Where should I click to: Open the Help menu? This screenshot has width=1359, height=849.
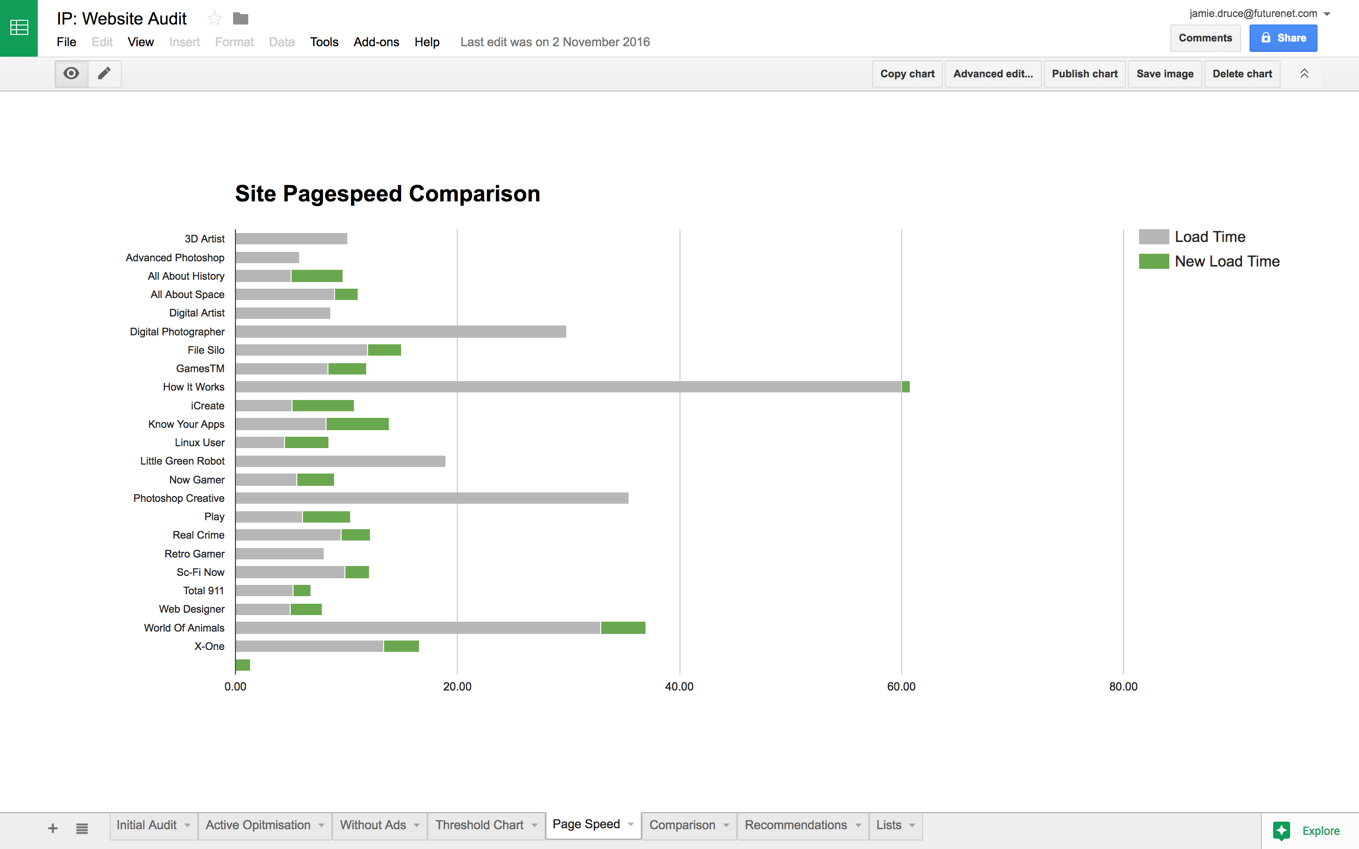tap(427, 42)
